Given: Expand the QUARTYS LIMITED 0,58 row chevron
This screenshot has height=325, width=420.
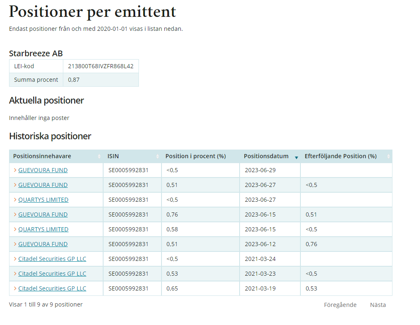Looking at the screenshot, I should click(15, 229).
